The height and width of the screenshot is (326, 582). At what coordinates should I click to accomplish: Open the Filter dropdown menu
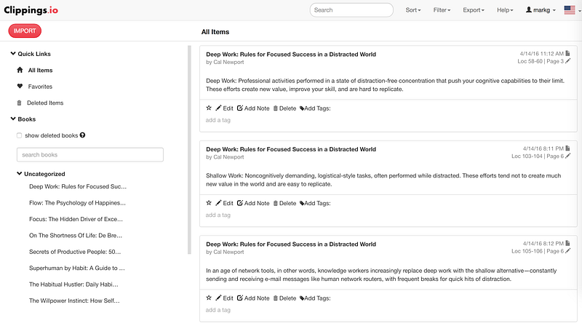(442, 10)
